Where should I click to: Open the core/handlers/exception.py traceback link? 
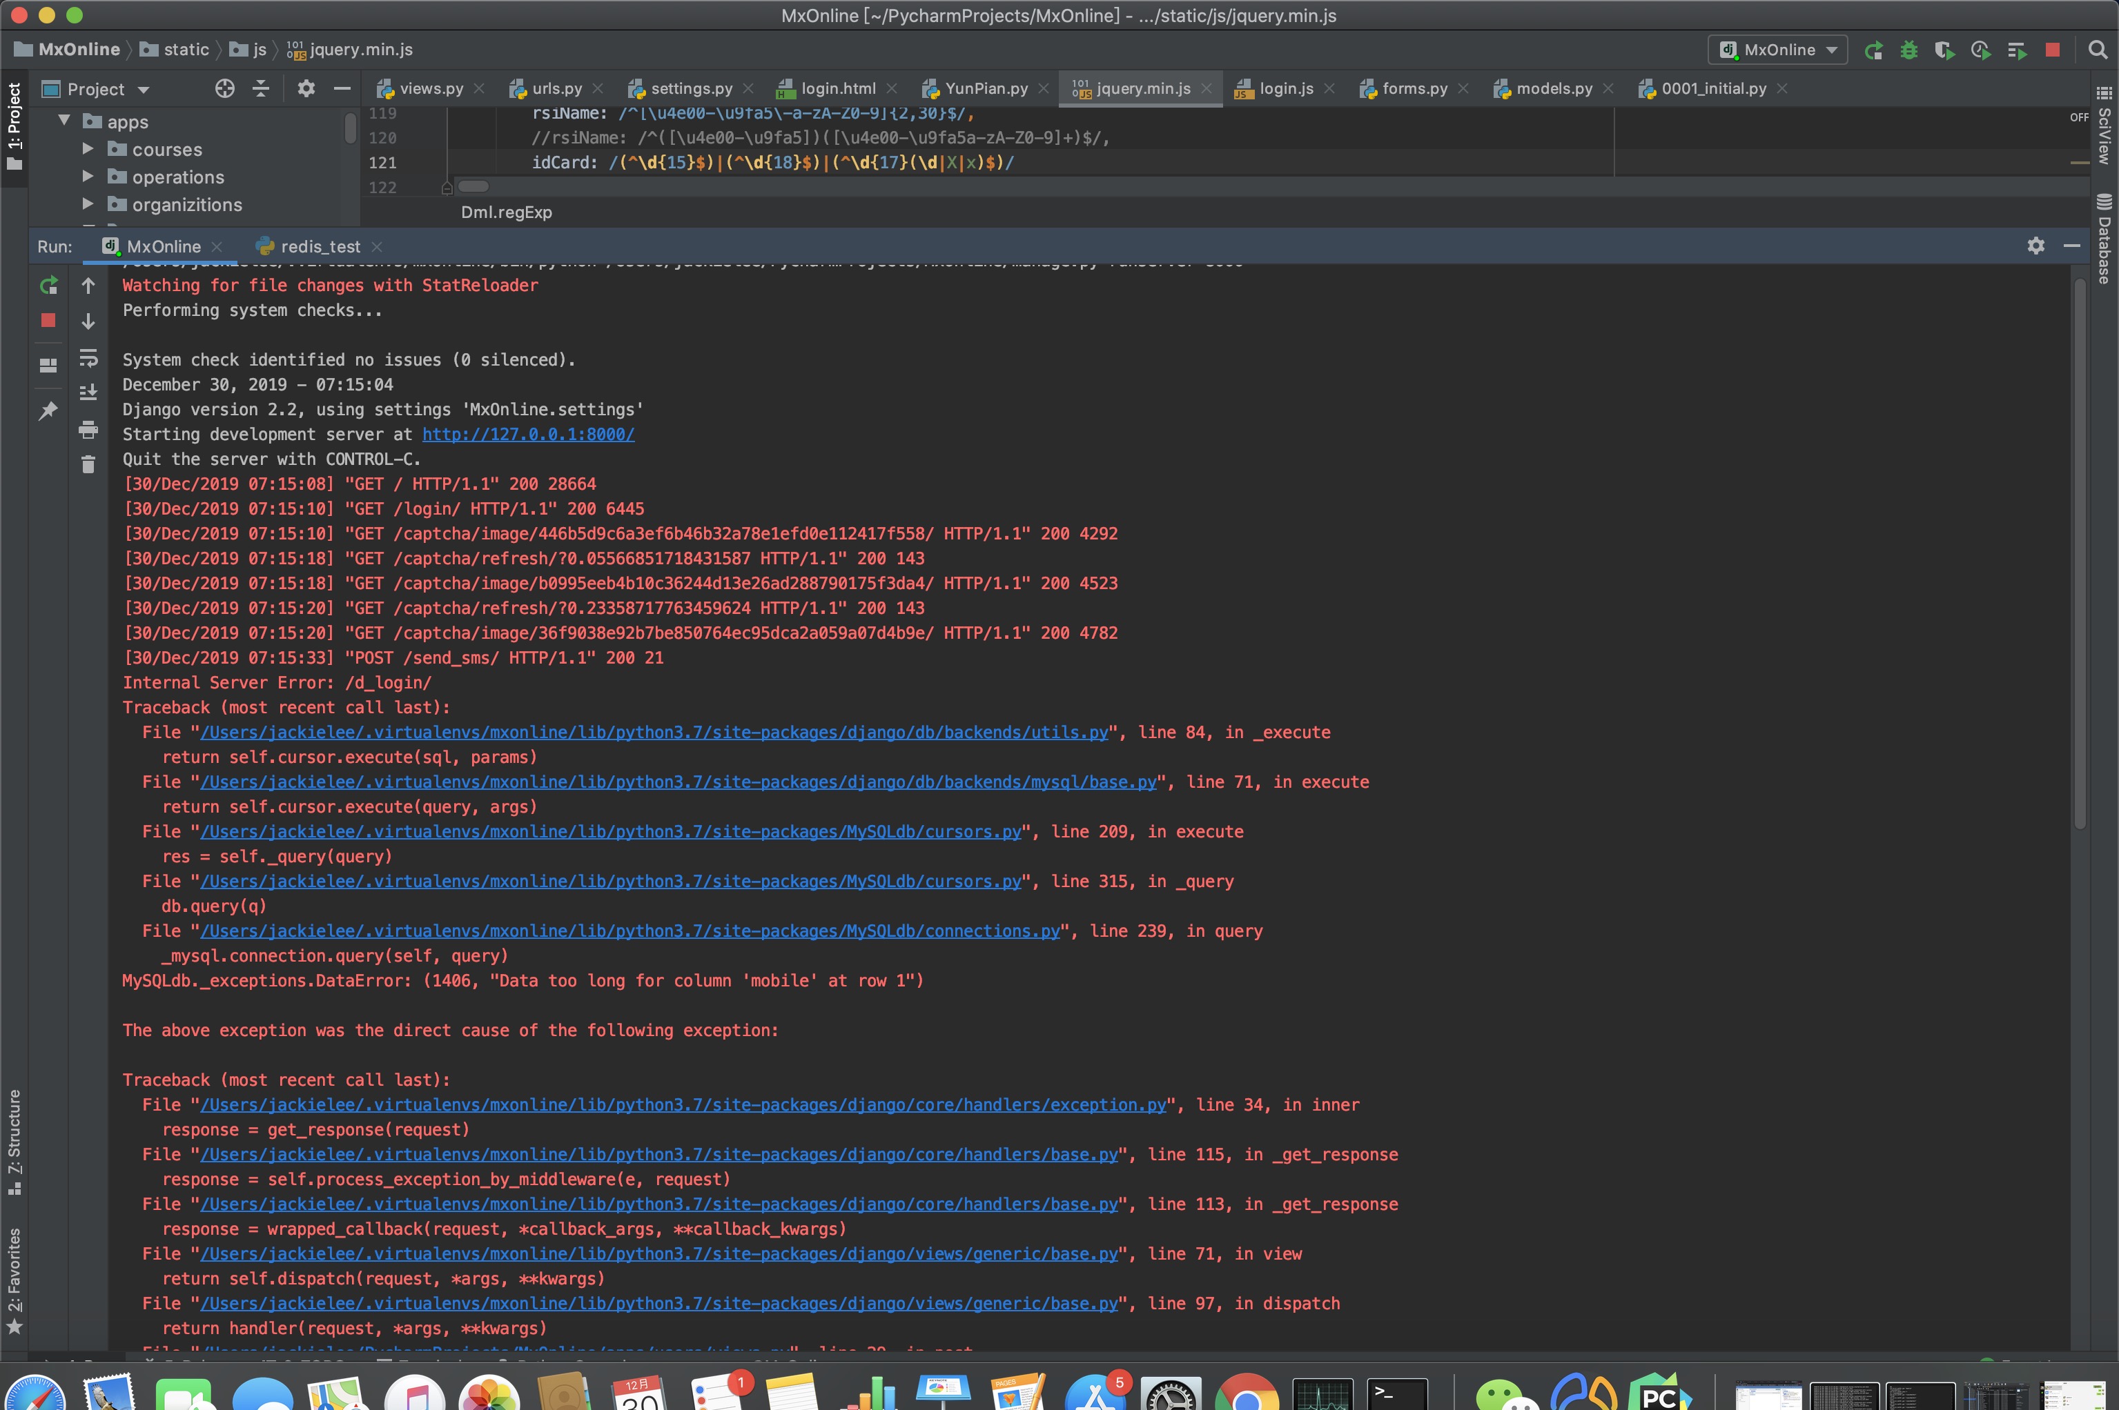[x=683, y=1104]
